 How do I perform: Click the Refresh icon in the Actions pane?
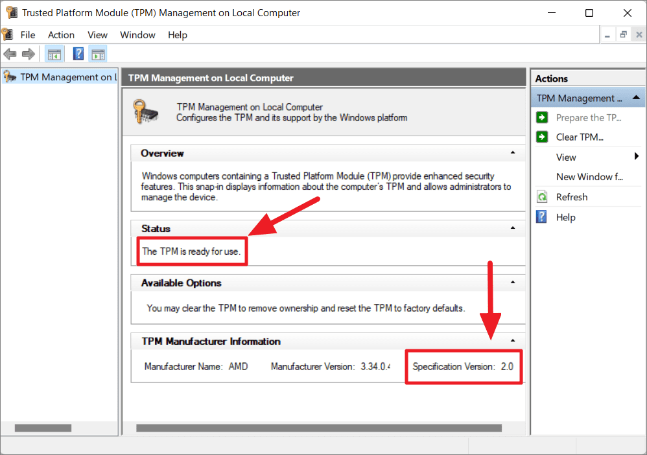(x=541, y=197)
